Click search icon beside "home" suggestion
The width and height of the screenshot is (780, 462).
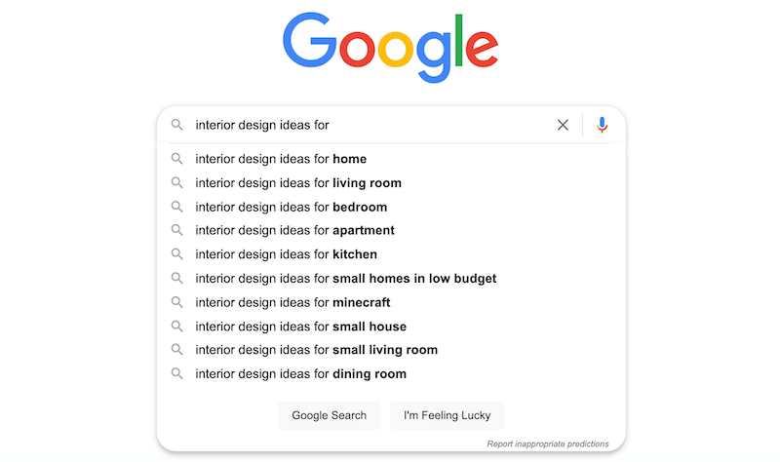click(x=177, y=159)
